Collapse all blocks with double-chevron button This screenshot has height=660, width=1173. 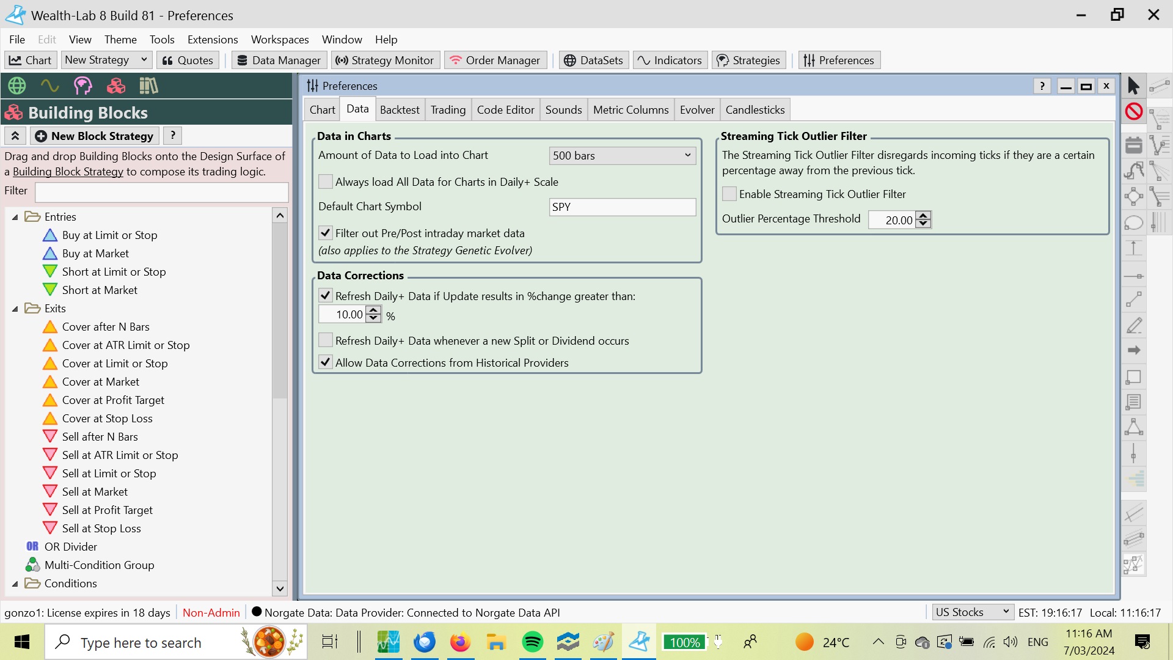click(15, 136)
